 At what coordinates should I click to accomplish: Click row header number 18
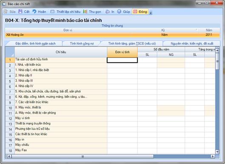click(x=10, y=151)
